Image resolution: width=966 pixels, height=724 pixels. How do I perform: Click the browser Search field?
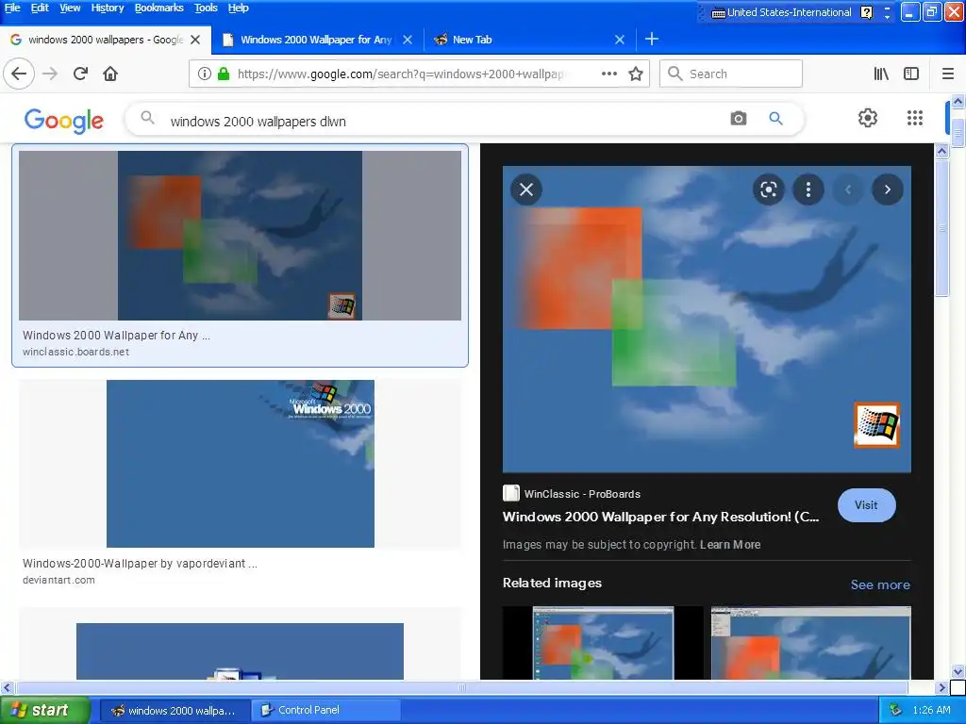pyautogui.click(x=731, y=74)
